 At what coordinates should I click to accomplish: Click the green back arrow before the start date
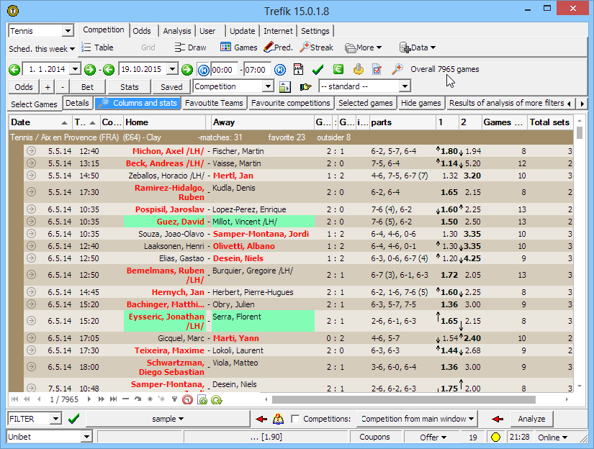14,69
